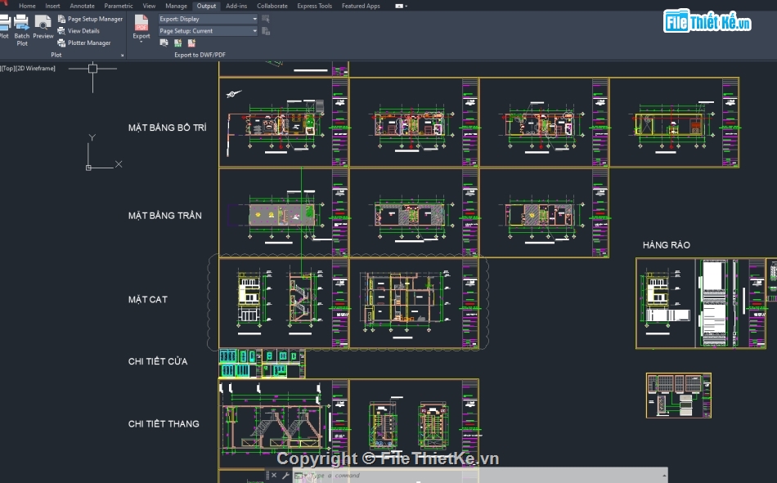Expand Plot panel dialog launcher arrow

(x=123, y=56)
